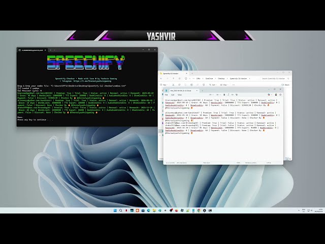Click the Desktop breadcrumb in address bar
The image size is (325, 244).
[x=221, y=78]
